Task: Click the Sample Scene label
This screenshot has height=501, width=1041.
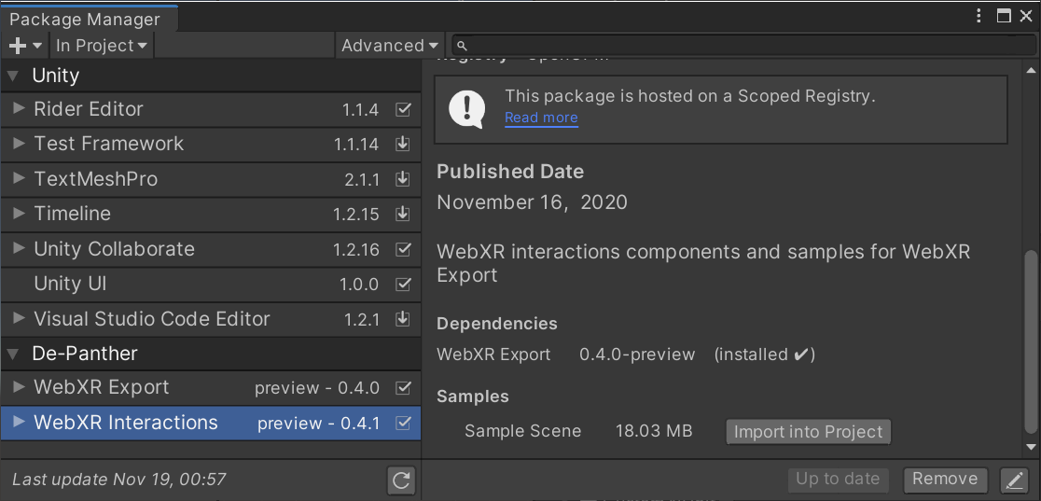Action: [x=523, y=431]
